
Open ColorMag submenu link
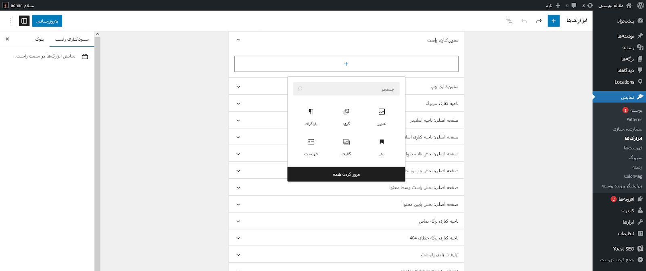[633, 176]
